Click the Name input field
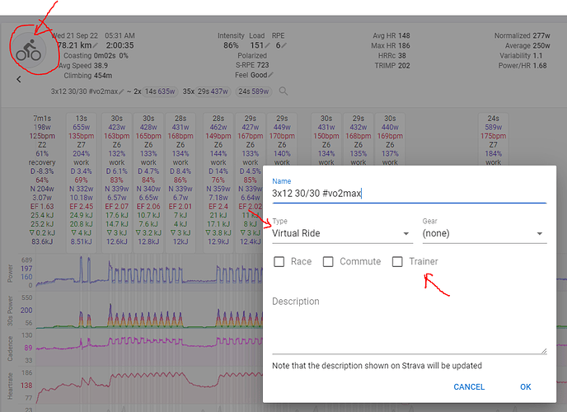The width and height of the screenshot is (567, 412). click(x=409, y=194)
